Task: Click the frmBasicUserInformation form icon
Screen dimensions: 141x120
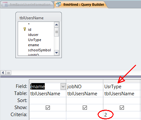Action: tap(5, 4)
